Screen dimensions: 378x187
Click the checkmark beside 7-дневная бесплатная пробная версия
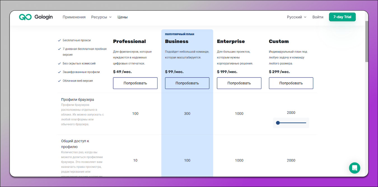pos(59,49)
